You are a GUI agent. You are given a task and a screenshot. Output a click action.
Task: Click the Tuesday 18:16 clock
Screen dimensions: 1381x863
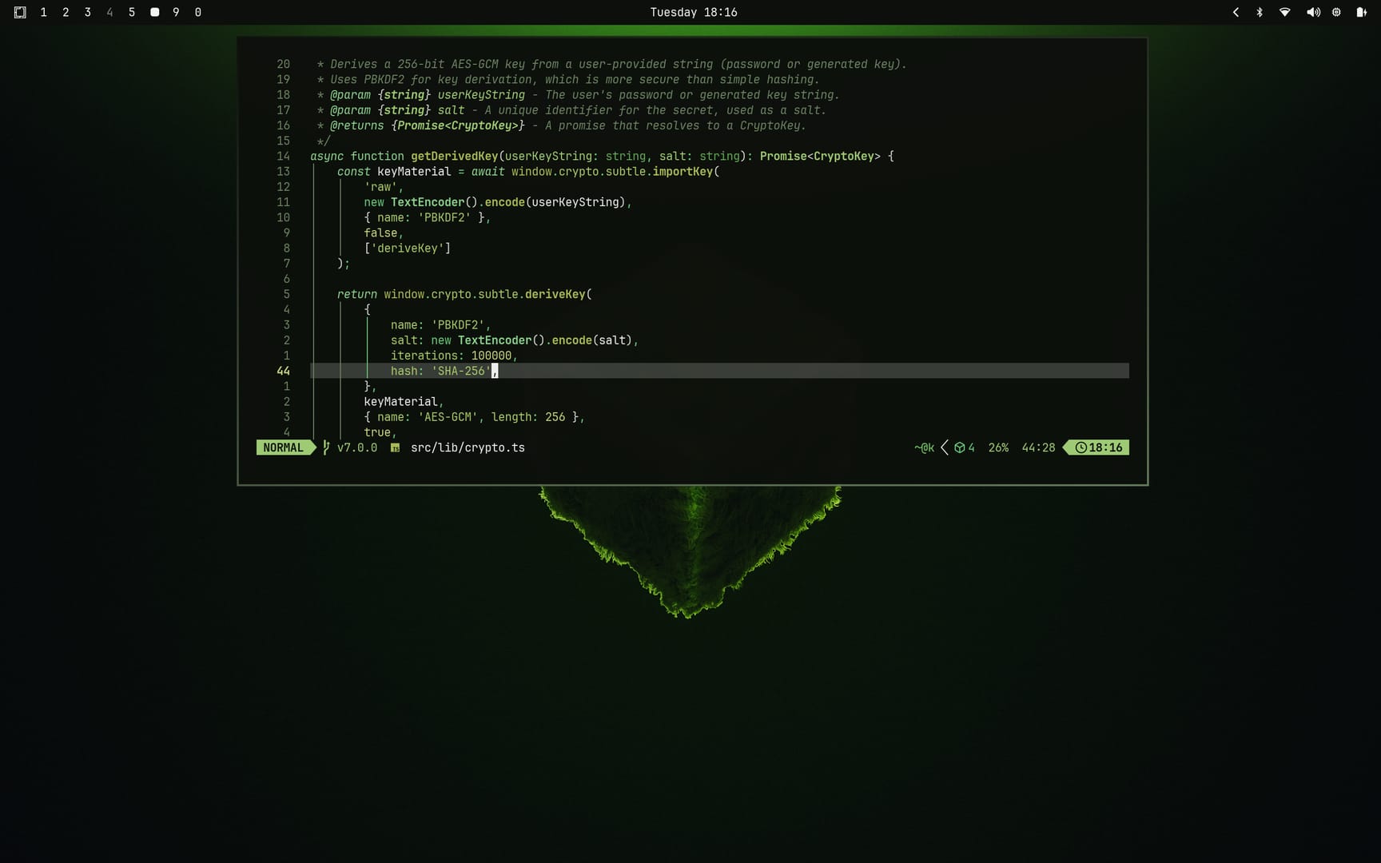click(693, 12)
